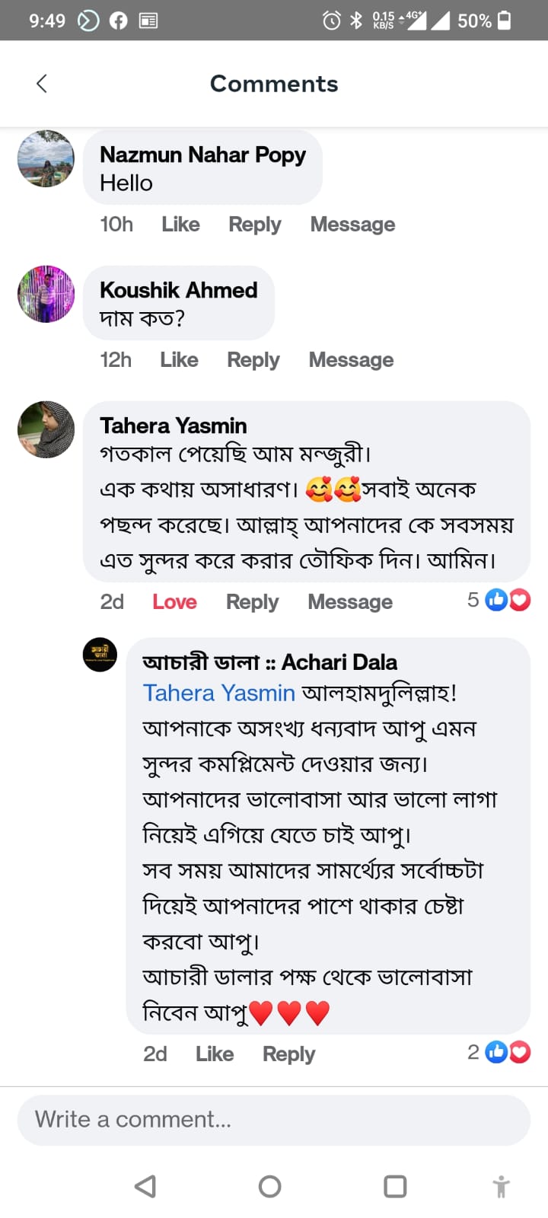Tap the back arrow in Comments header

(x=42, y=84)
